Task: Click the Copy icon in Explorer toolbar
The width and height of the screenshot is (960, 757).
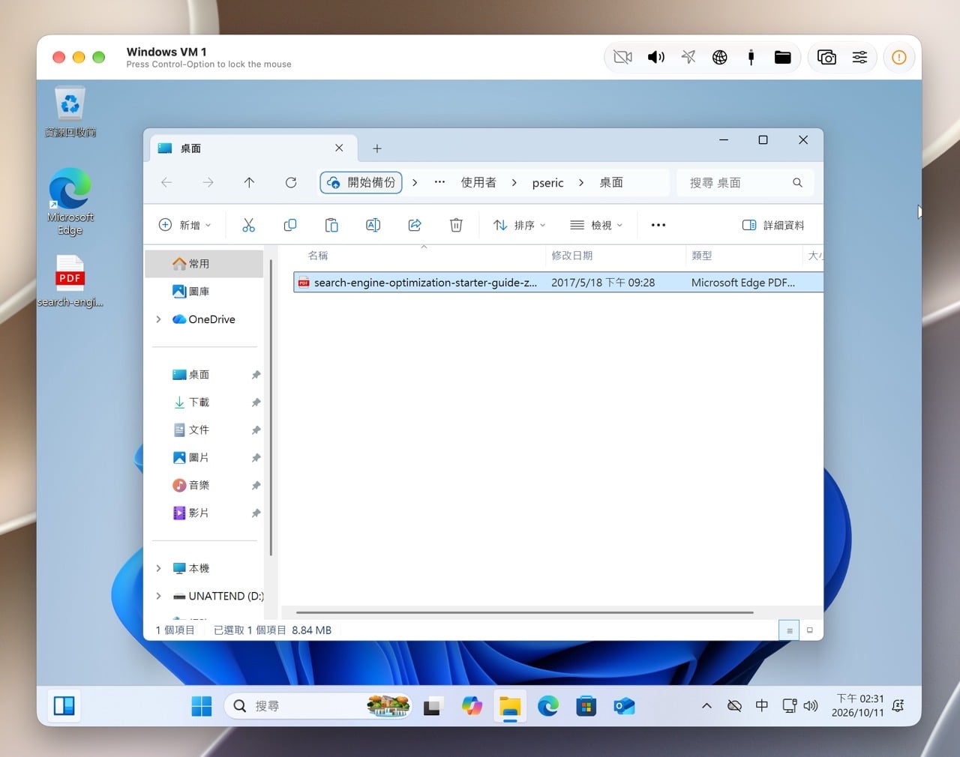Action: click(x=290, y=225)
